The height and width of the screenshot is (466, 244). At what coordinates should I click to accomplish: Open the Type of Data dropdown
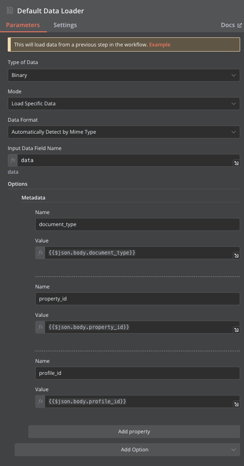[x=124, y=75]
